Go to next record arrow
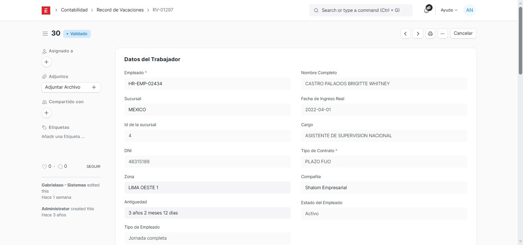523x245 pixels. pyautogui.click(x=418, y=34)
